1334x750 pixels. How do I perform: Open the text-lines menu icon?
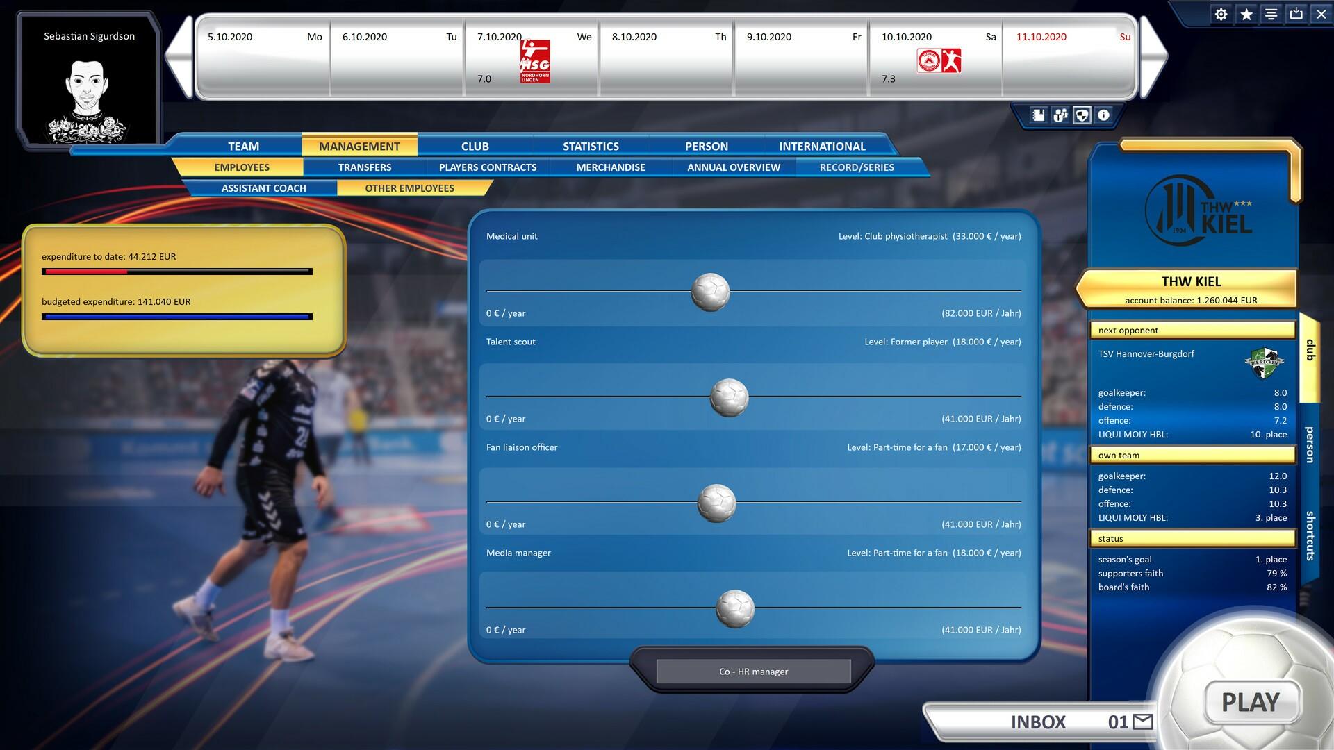[1271, 14]
